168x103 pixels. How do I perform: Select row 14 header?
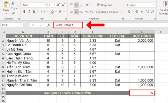[3, 93]
